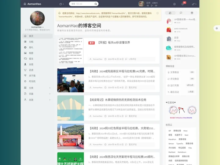Expand the AomanHao profile name dropdown

[x=37, y=27]
